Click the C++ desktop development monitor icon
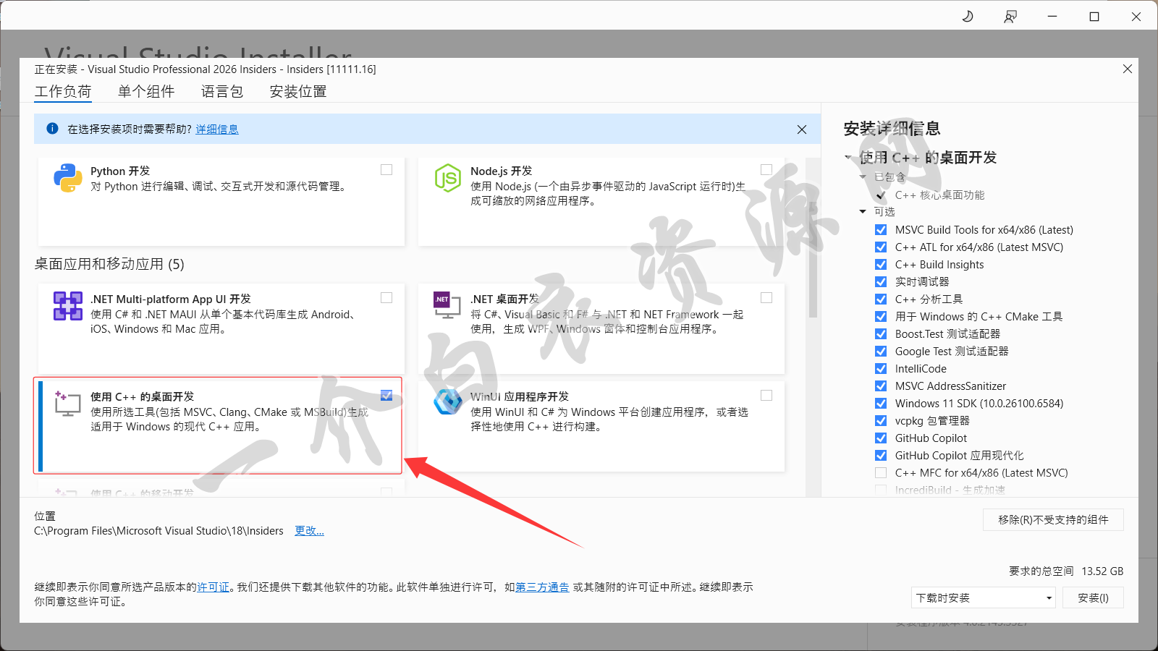 pyautogui.click(x=67, y=404)
